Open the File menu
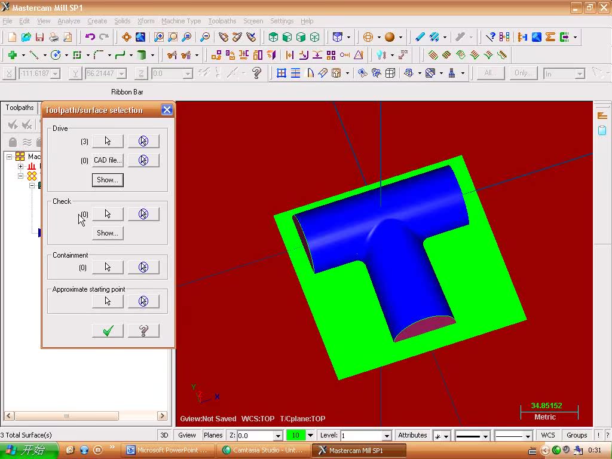 coord(7,21)
